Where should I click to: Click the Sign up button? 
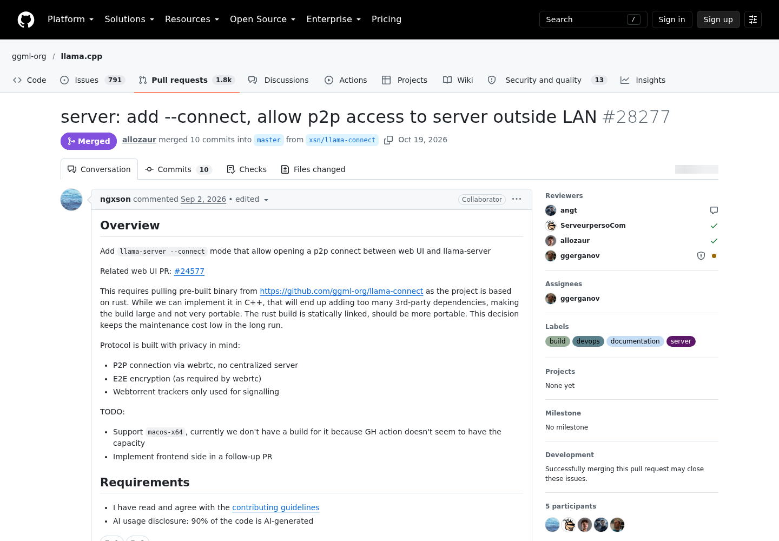(x=718, y=19)
